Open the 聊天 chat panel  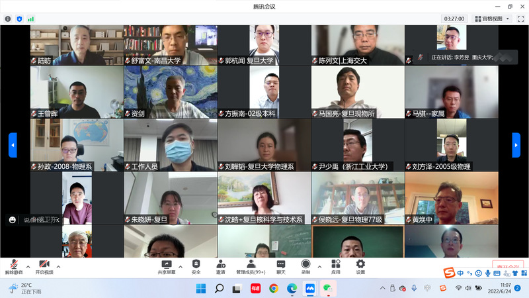281,267
